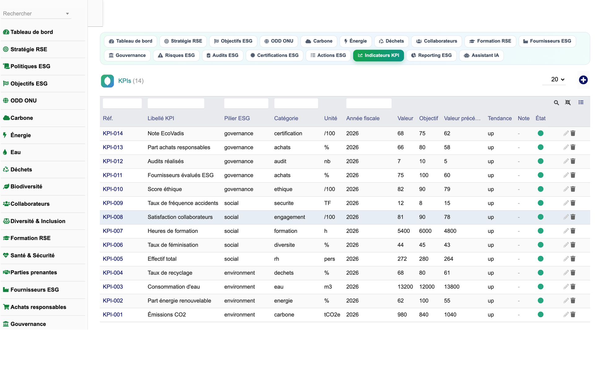The width and height of the screenshot is (603, 373).
Task: Click the blue plus icon to add KPI
Action: pyautogui.click(x=583, y=80)
